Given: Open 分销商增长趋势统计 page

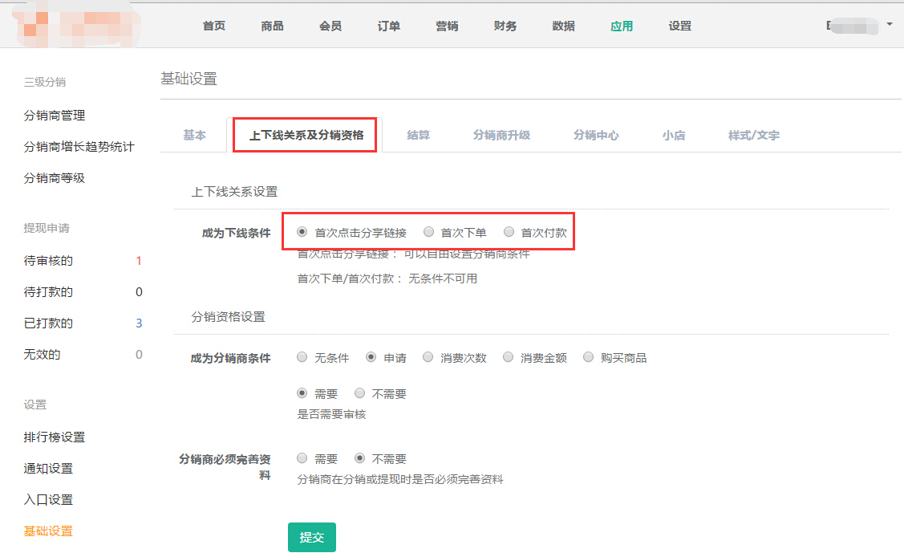Looking at the screenshot, I should tap(79, 147).
